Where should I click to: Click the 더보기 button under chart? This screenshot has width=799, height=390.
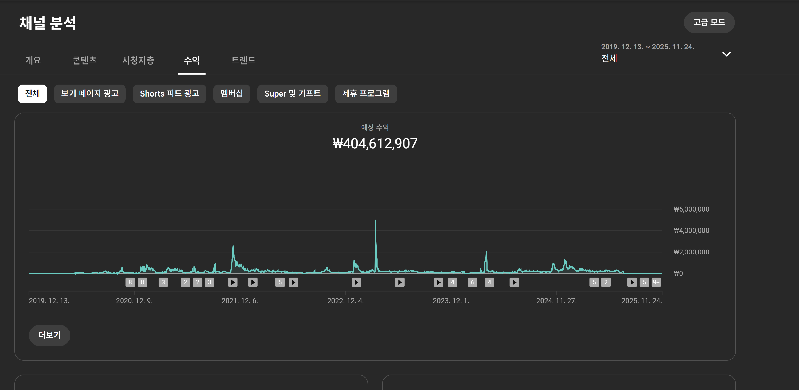point(49,335)
